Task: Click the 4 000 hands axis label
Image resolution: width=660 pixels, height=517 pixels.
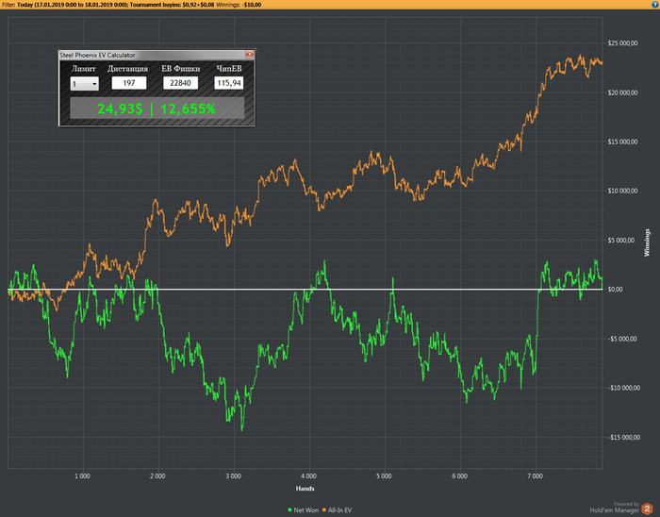Action: pos(308,476)
